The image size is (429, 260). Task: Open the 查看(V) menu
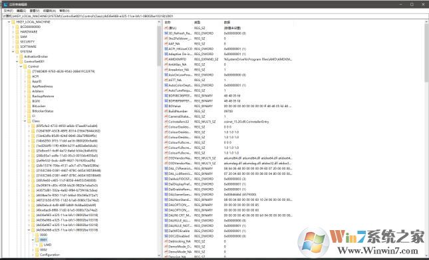(35, 11)
